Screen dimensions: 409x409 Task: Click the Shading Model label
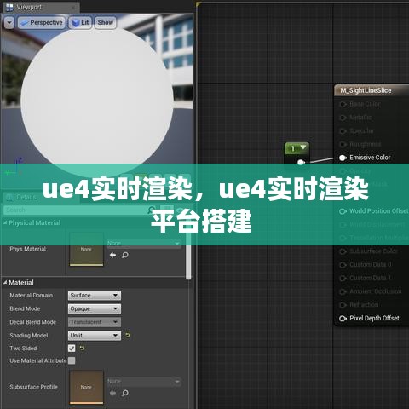29,336
